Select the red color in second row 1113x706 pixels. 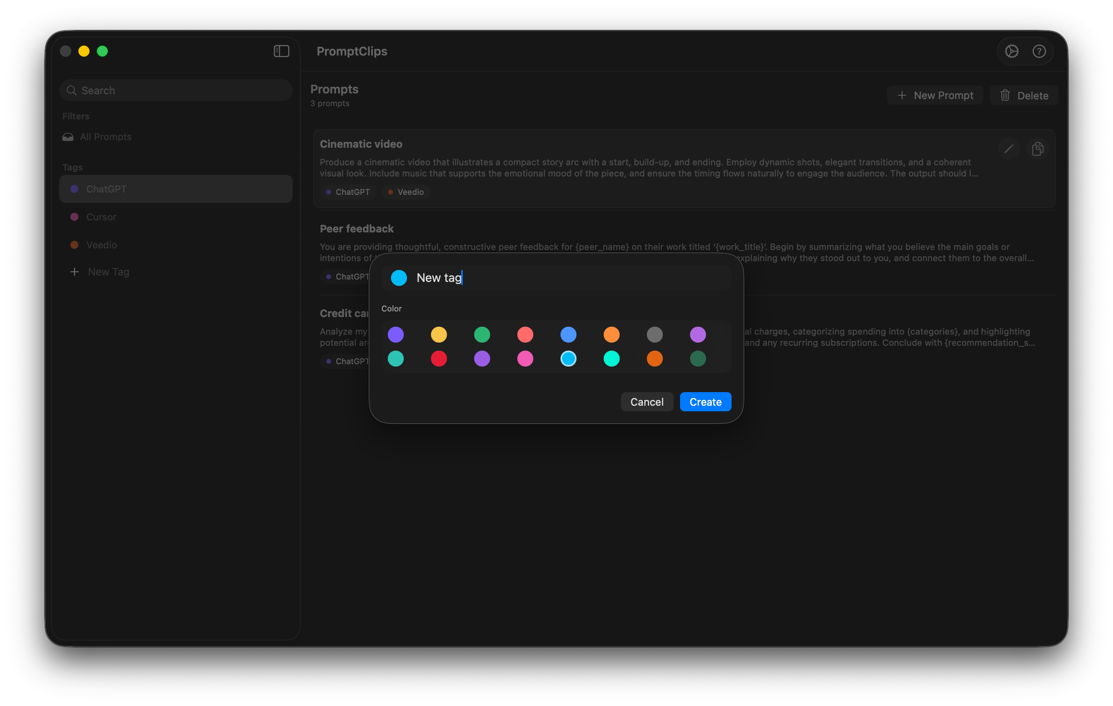(439, 358)
